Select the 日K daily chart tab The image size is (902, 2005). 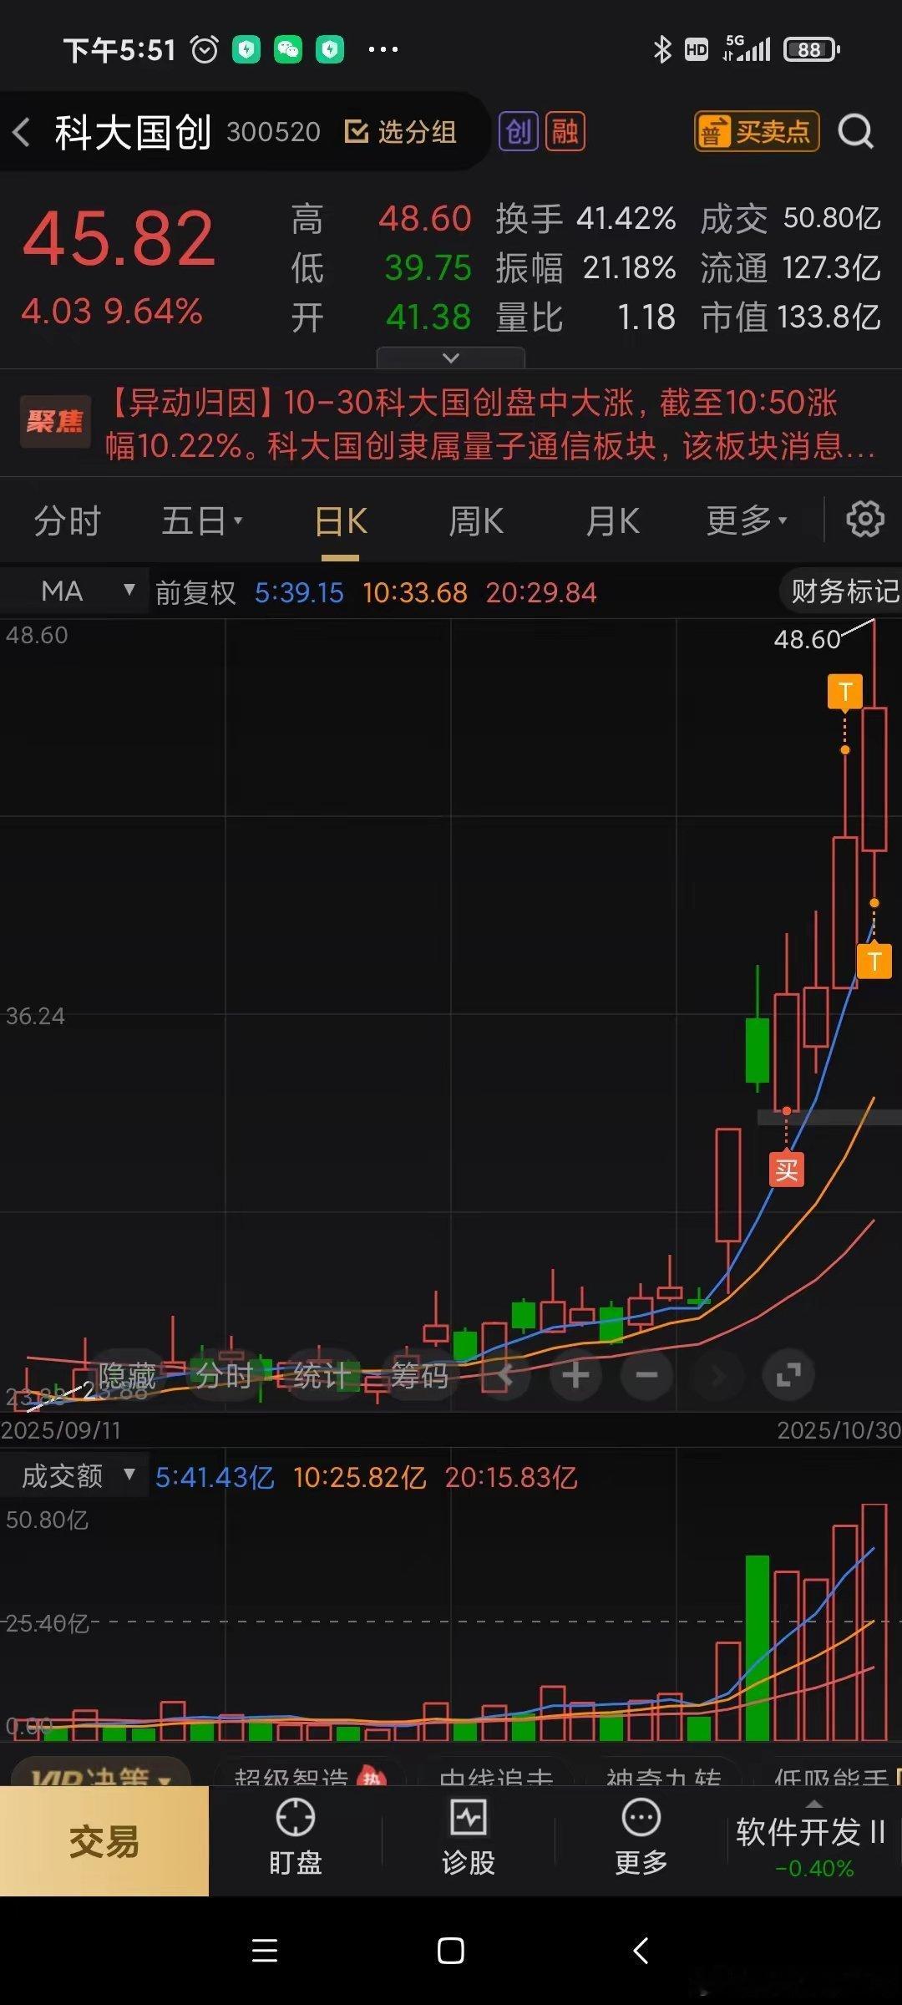pos(341,521)
